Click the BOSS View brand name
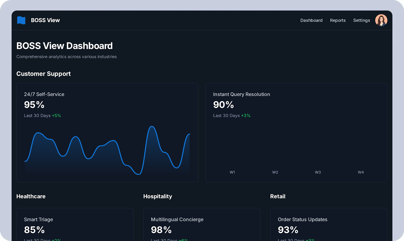 point(45,20)
